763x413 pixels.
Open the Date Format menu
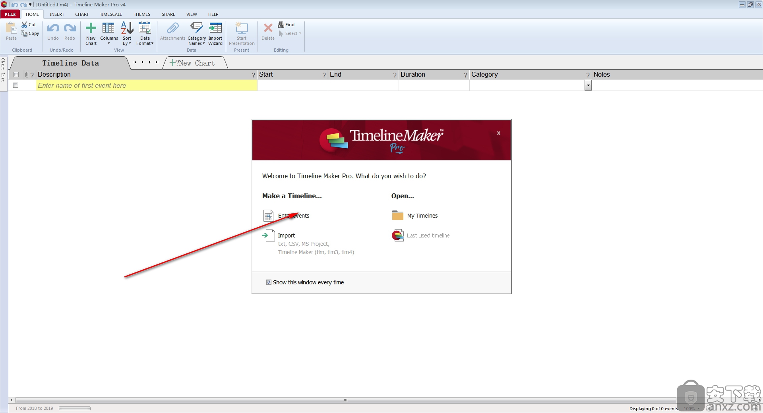pyautogui.click(x=145, y=34)
